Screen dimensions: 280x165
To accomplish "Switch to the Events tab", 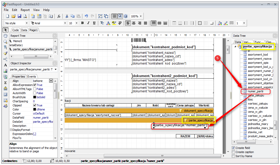I will pos(32,77).
